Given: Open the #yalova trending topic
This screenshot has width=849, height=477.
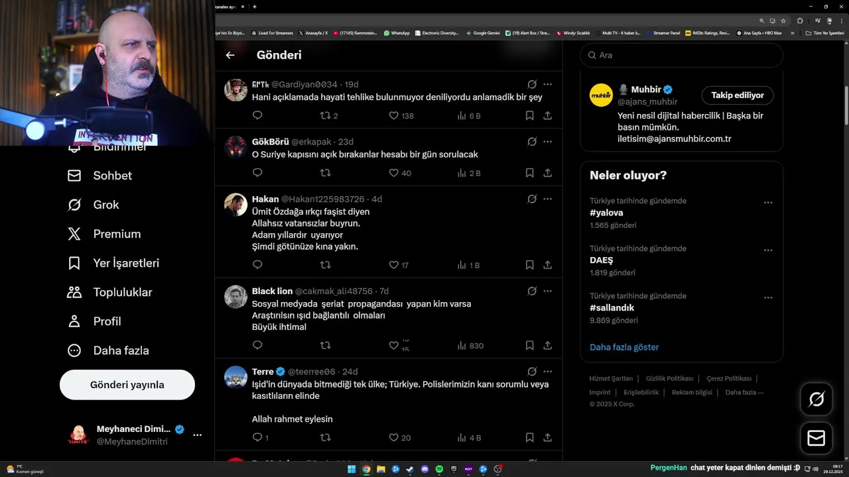Looking at the screenshot, I should pos(606,213).
